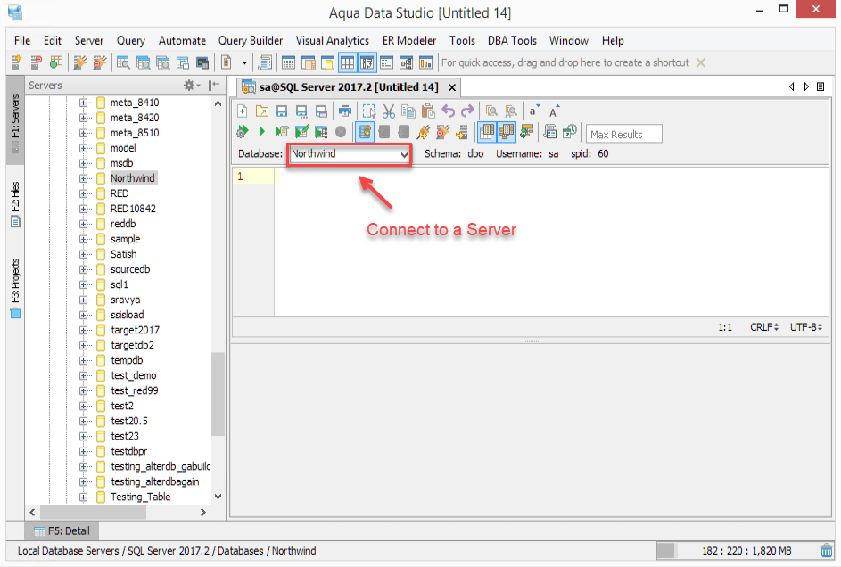841x567 pixels.
Task: Open the Servers panel gear options dropdown
Action: 192,86
